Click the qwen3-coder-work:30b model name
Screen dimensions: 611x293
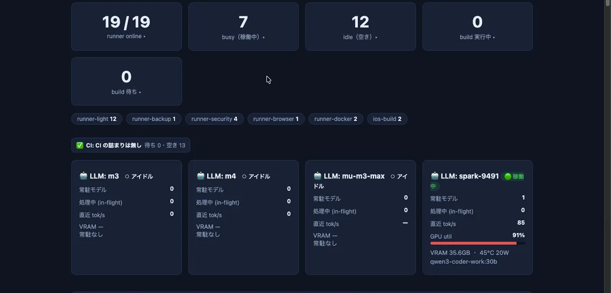[463, 261]
